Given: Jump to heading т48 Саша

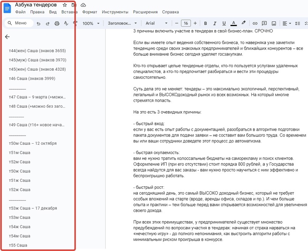Looking at the screenshot, I should 37,106.
